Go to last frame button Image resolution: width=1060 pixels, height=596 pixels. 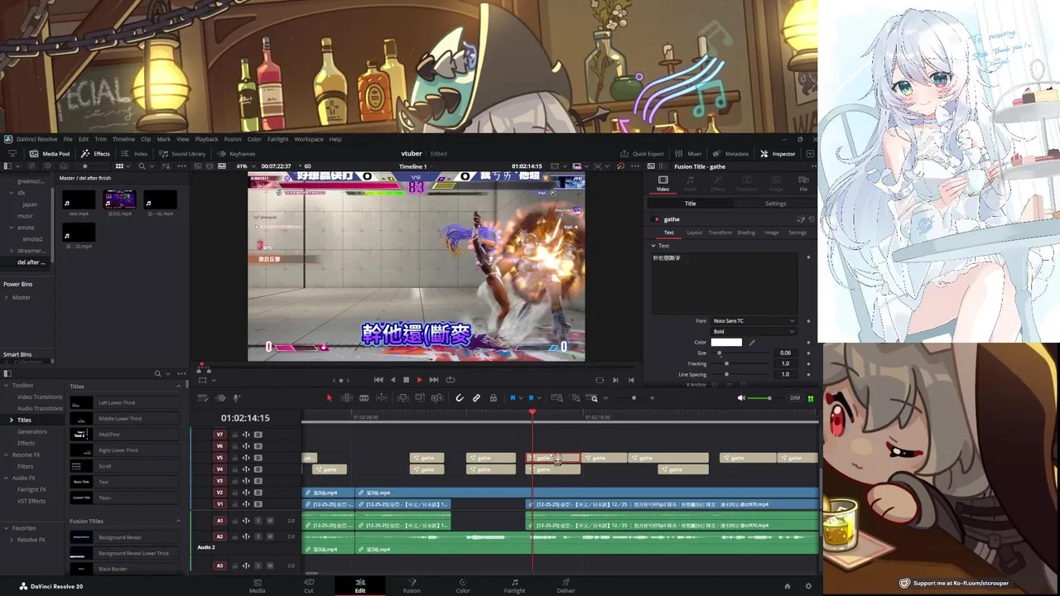click(x=434, y=380)
